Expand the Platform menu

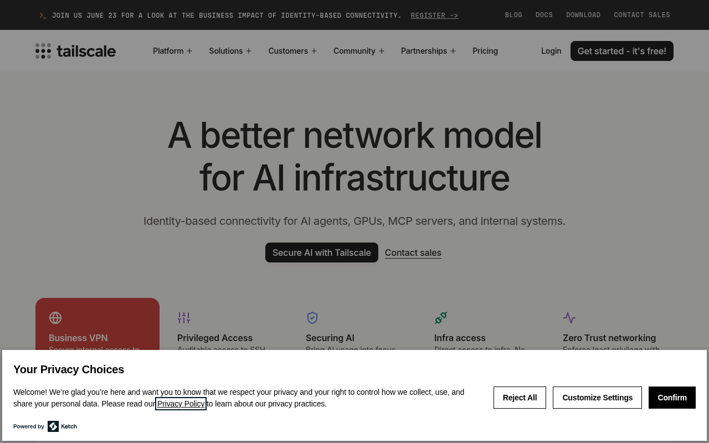tap(173, 51)
